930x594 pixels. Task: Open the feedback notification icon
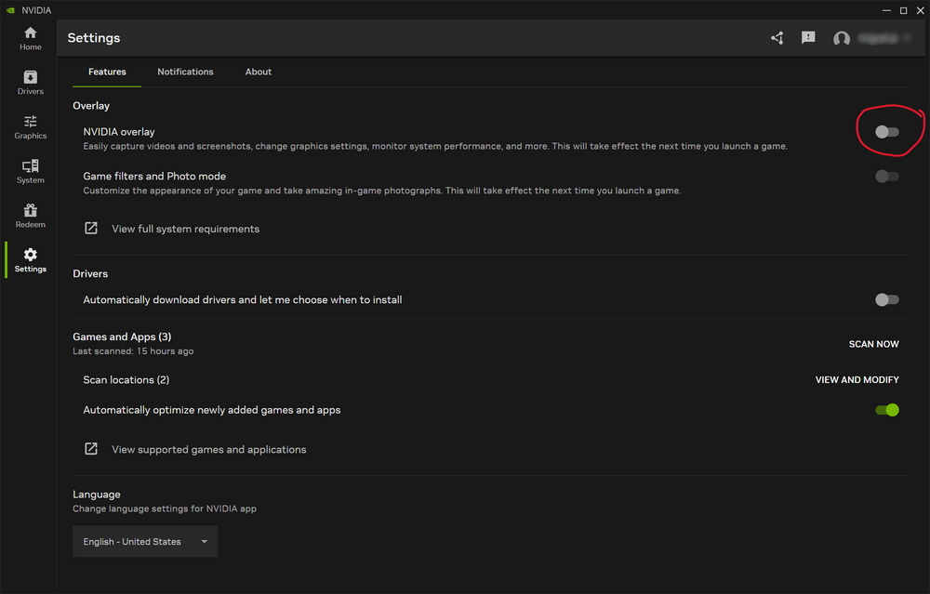(808, 38)
